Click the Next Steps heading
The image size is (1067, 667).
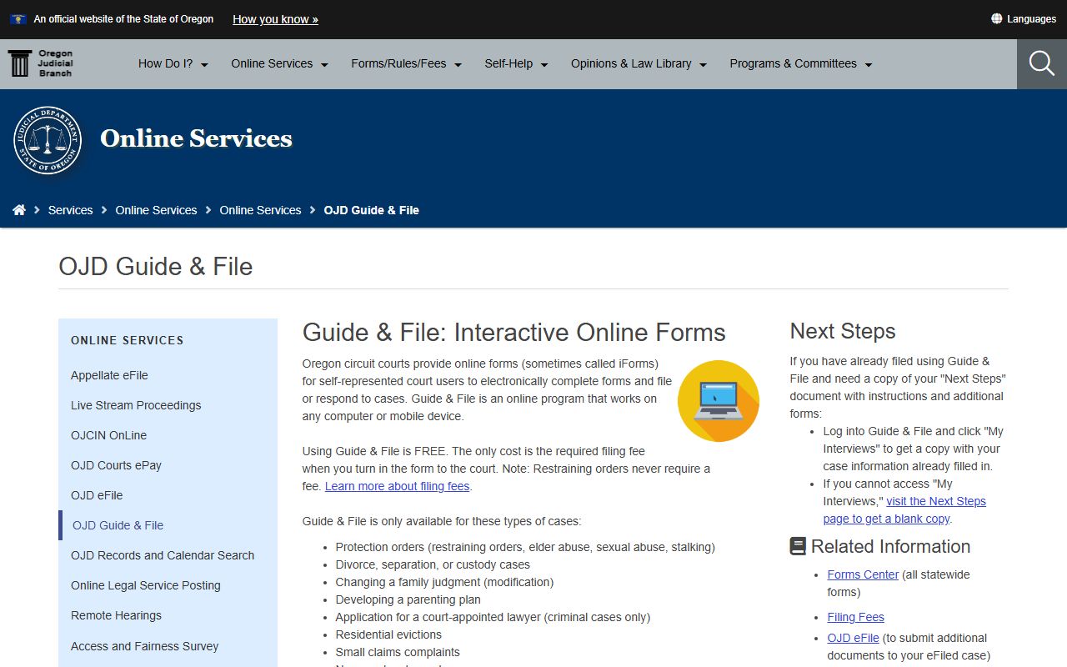pos(843,331)
